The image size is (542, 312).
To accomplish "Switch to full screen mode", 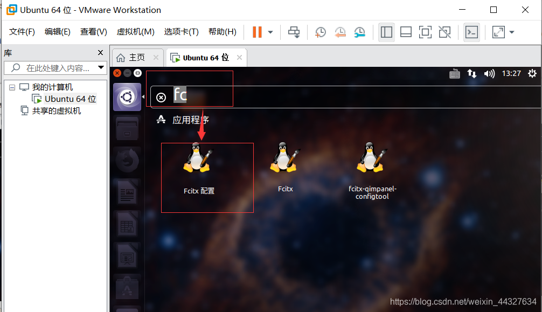I will point(425,32).
